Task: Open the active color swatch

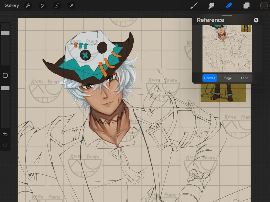Action: 264,5
